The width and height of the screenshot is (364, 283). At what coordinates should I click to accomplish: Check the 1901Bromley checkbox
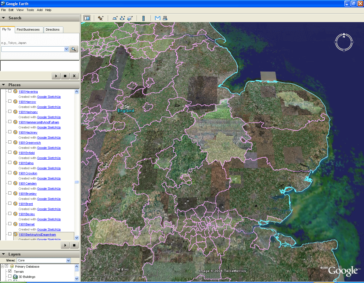pos(10,193)
